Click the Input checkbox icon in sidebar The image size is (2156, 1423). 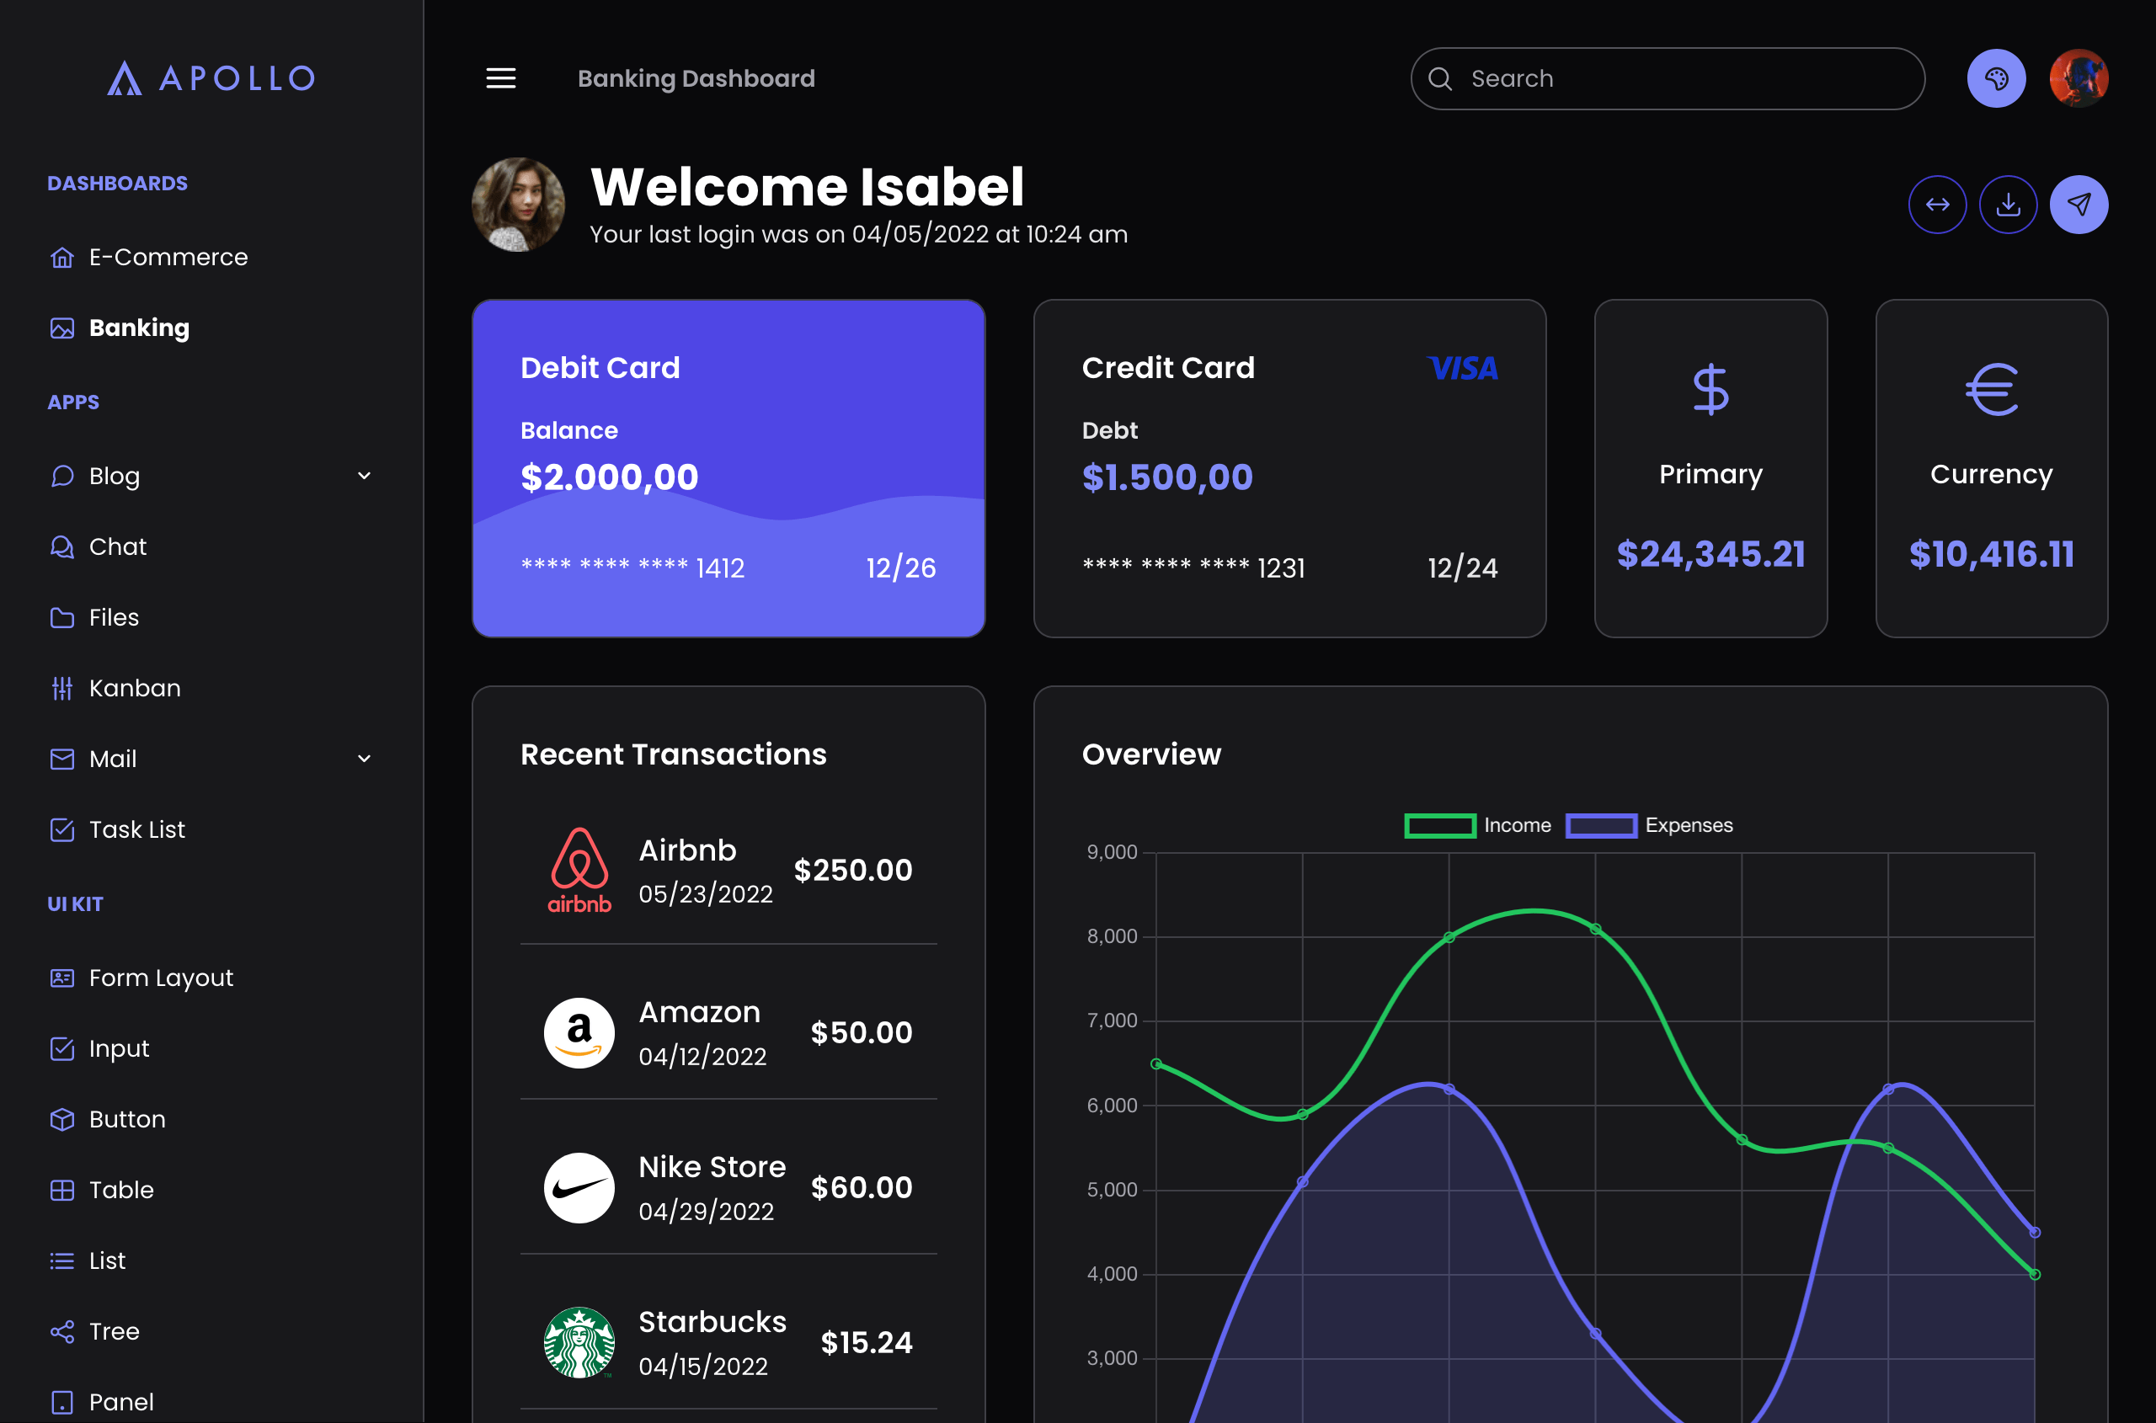(x=61, y=1048)
